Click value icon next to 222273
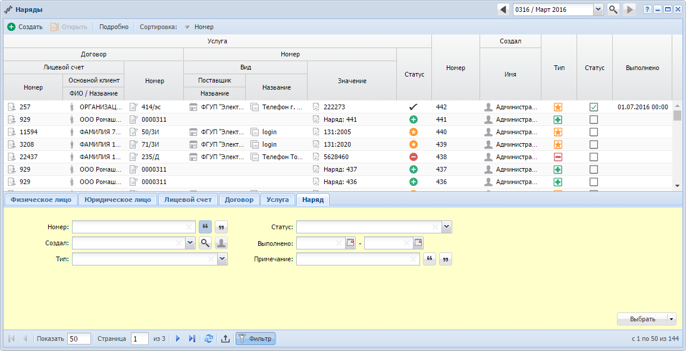Image resolution: width=686 pixels, height=351 pixels. pos(317,107)
